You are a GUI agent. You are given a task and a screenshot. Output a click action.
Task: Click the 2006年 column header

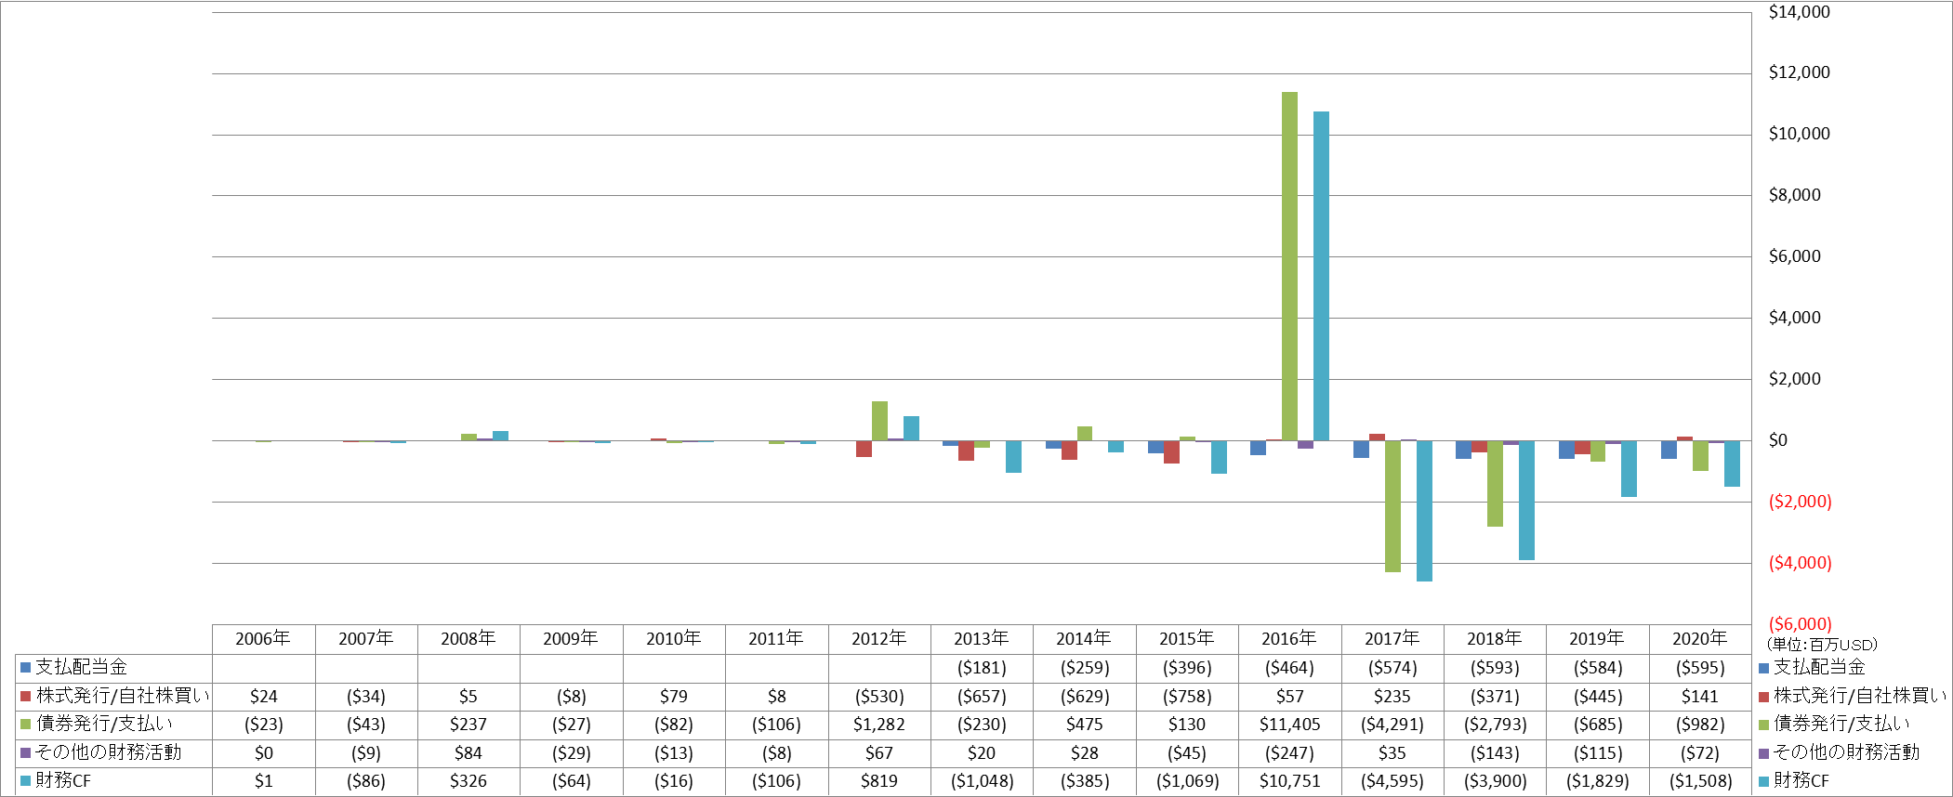coord(263,638)
